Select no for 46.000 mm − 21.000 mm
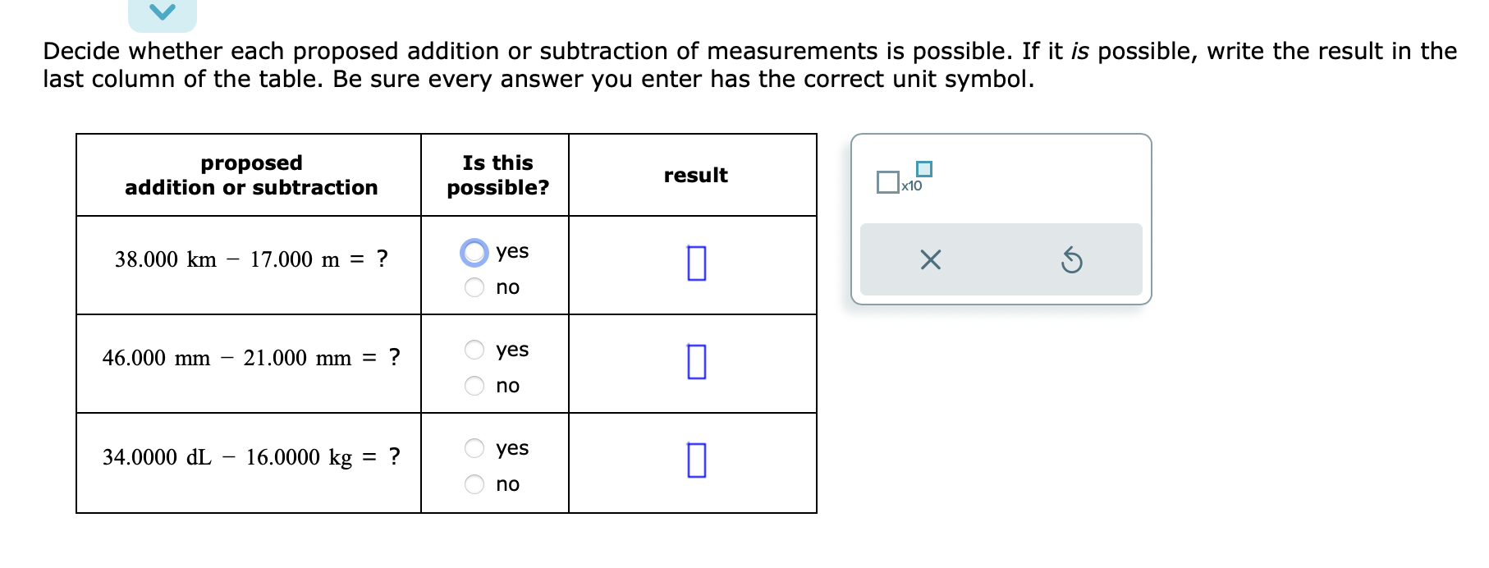This screenshot has height=568, width=1489. (474, 386)
